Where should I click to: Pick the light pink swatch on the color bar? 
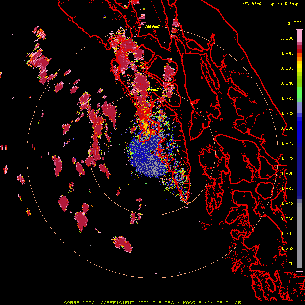[299, 36]
